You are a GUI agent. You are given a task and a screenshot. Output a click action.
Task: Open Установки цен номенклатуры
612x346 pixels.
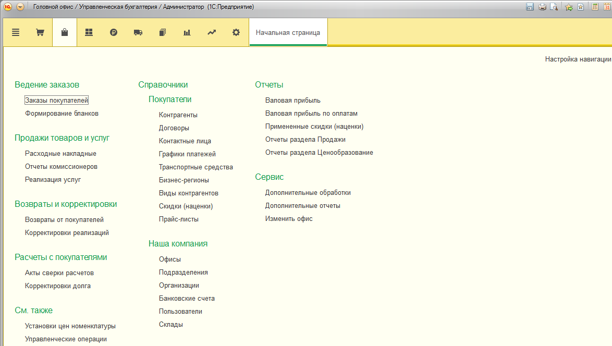tap(70, 326)
